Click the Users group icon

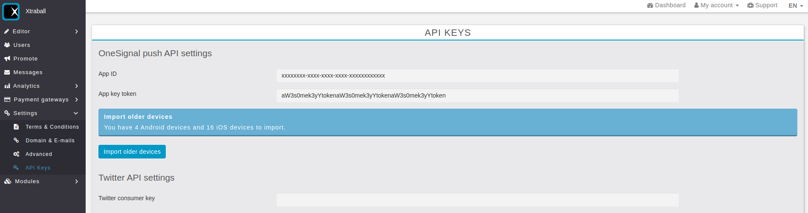tap(7, 45)
